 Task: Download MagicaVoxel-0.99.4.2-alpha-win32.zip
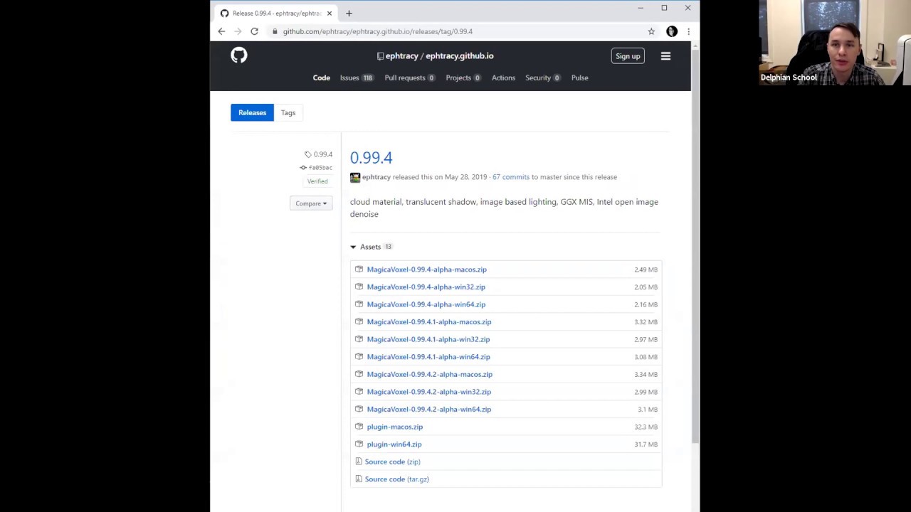pyautogui.click(x=429, y=392)
